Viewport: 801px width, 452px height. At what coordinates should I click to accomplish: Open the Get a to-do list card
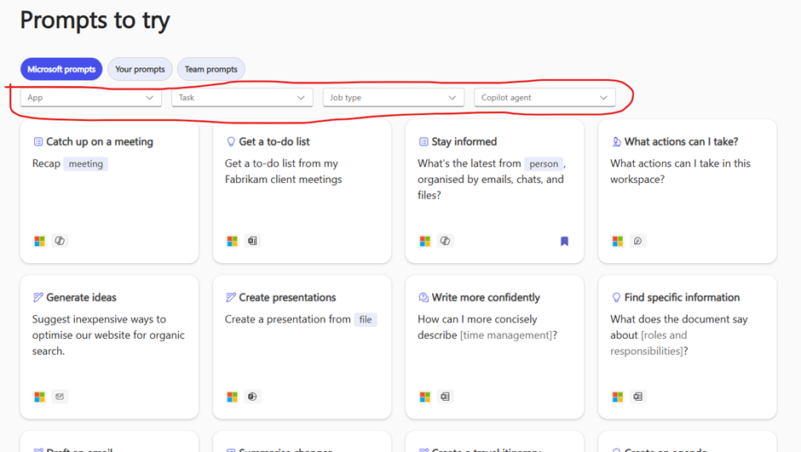(302, 192)
